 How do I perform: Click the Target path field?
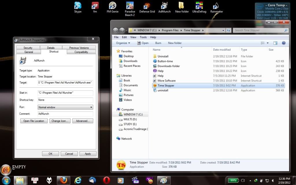tap(65, 82)
